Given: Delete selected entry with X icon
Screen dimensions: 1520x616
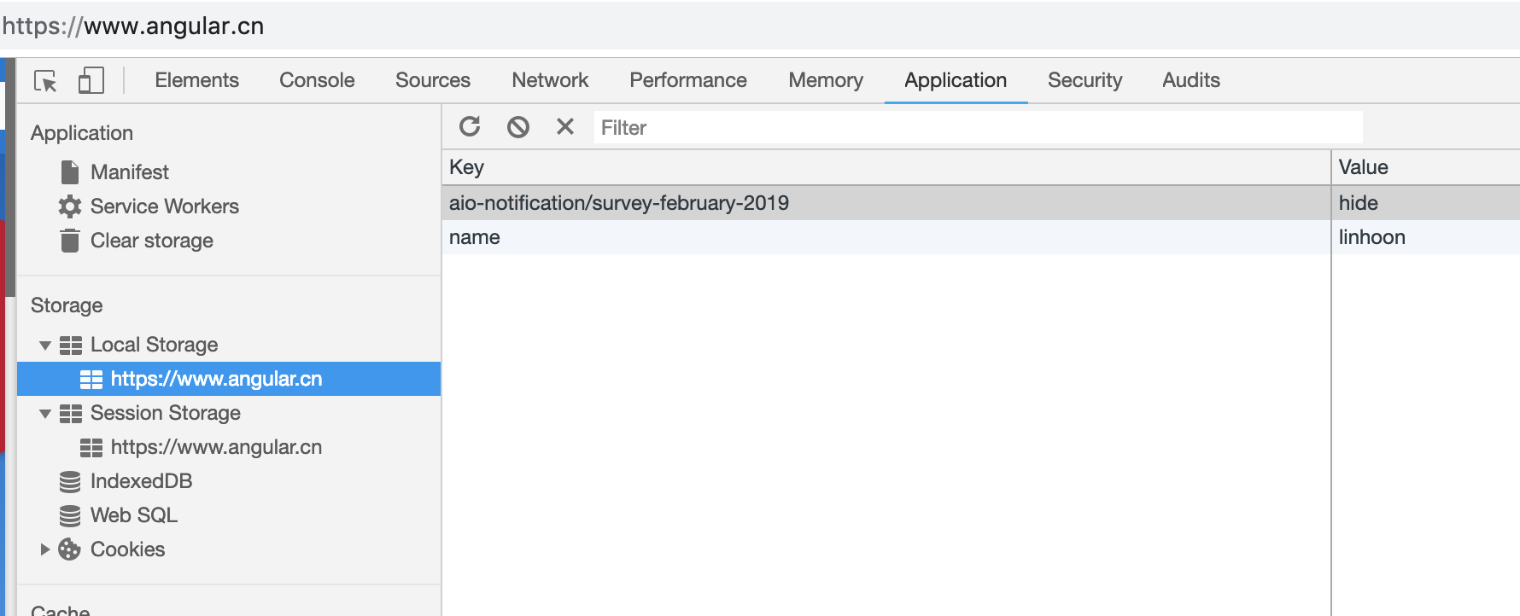Looking at the screenshot, I should point(565,126).
